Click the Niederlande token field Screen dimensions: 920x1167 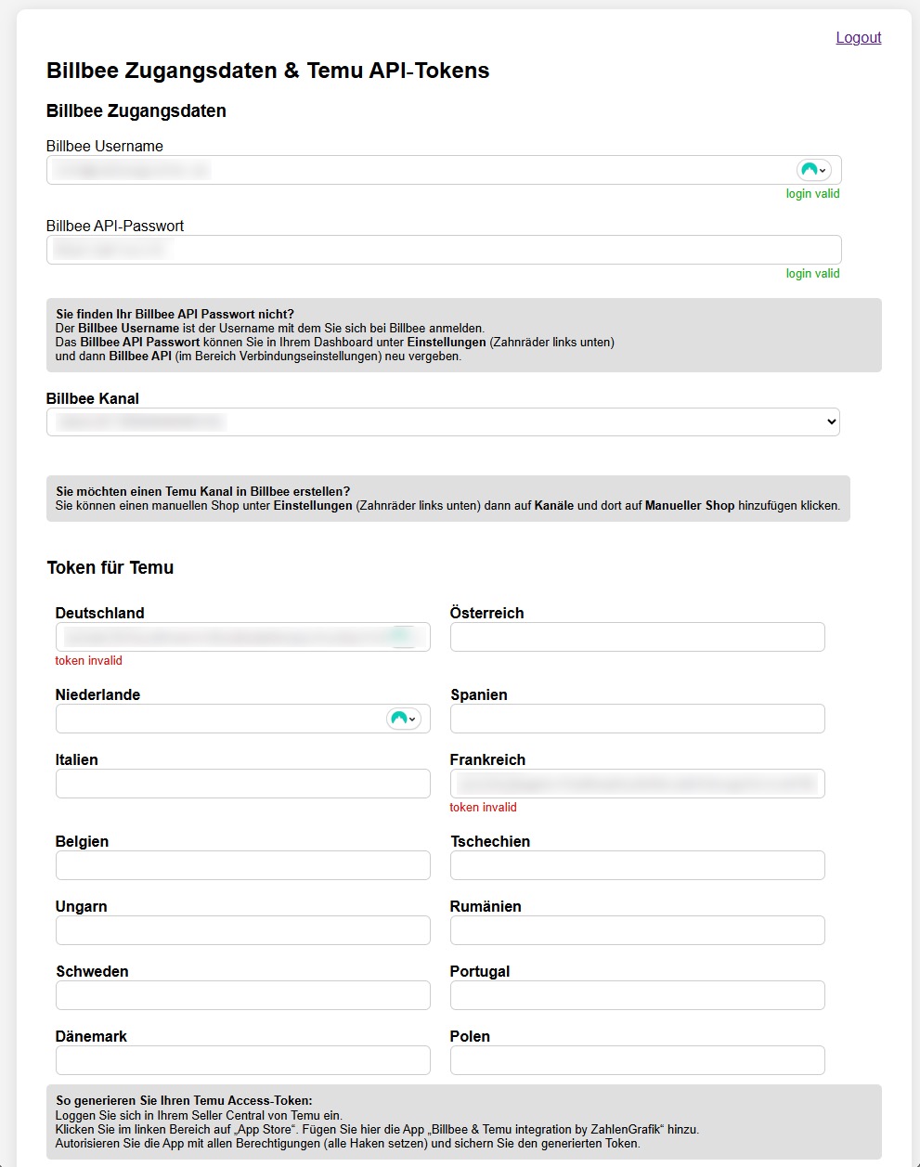pyautogui.click(x=243, y=719)
